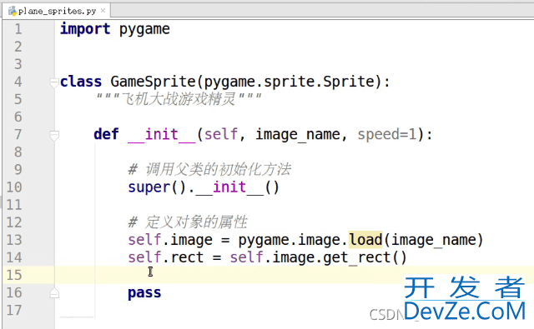
Task: Switch to the plane_sprites.py tab
Action: (57, 11)
